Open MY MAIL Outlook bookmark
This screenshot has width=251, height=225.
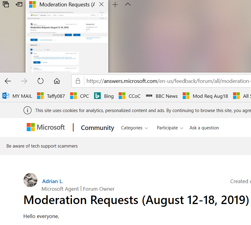(x=17, y=96)
